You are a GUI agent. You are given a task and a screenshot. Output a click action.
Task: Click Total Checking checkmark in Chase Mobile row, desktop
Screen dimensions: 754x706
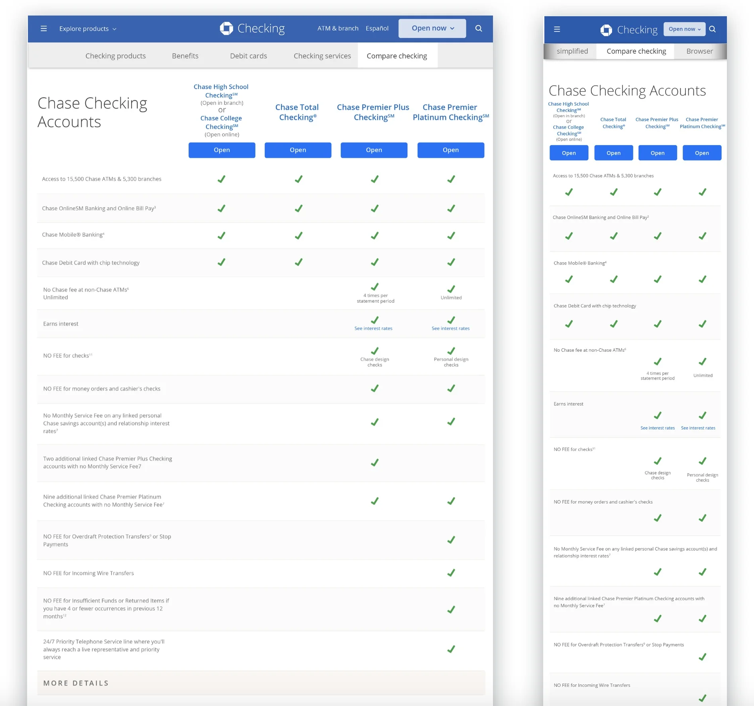(298, 235)
